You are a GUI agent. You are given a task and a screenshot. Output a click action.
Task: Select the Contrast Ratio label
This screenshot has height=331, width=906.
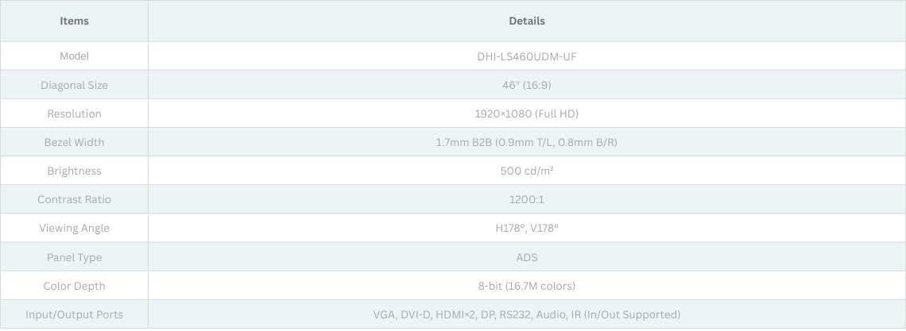pos(74,199)
